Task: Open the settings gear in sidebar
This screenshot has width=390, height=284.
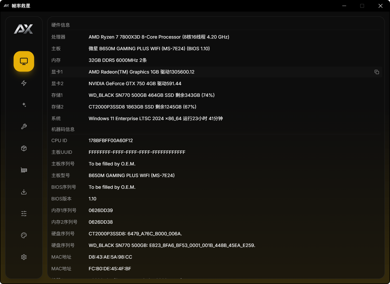Action: click(24, 257)
